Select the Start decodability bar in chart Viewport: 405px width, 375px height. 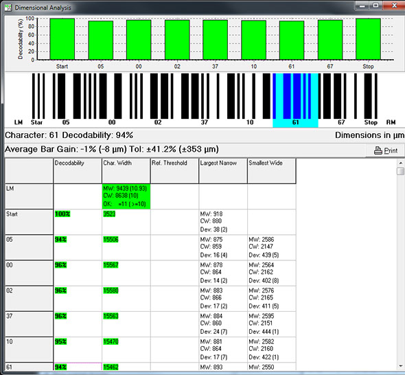click(62, 39)
